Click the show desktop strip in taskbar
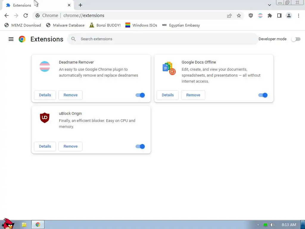Screen dimensions: 305x229 tap(303, 225)
